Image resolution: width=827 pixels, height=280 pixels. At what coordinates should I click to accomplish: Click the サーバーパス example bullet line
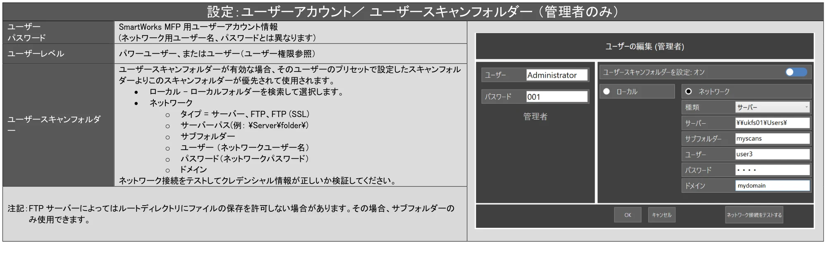click(244, 125)
